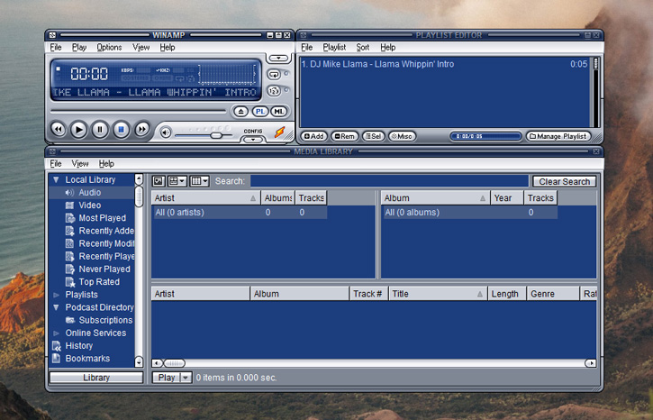Expand the Playlists tree node

[56, 295]
